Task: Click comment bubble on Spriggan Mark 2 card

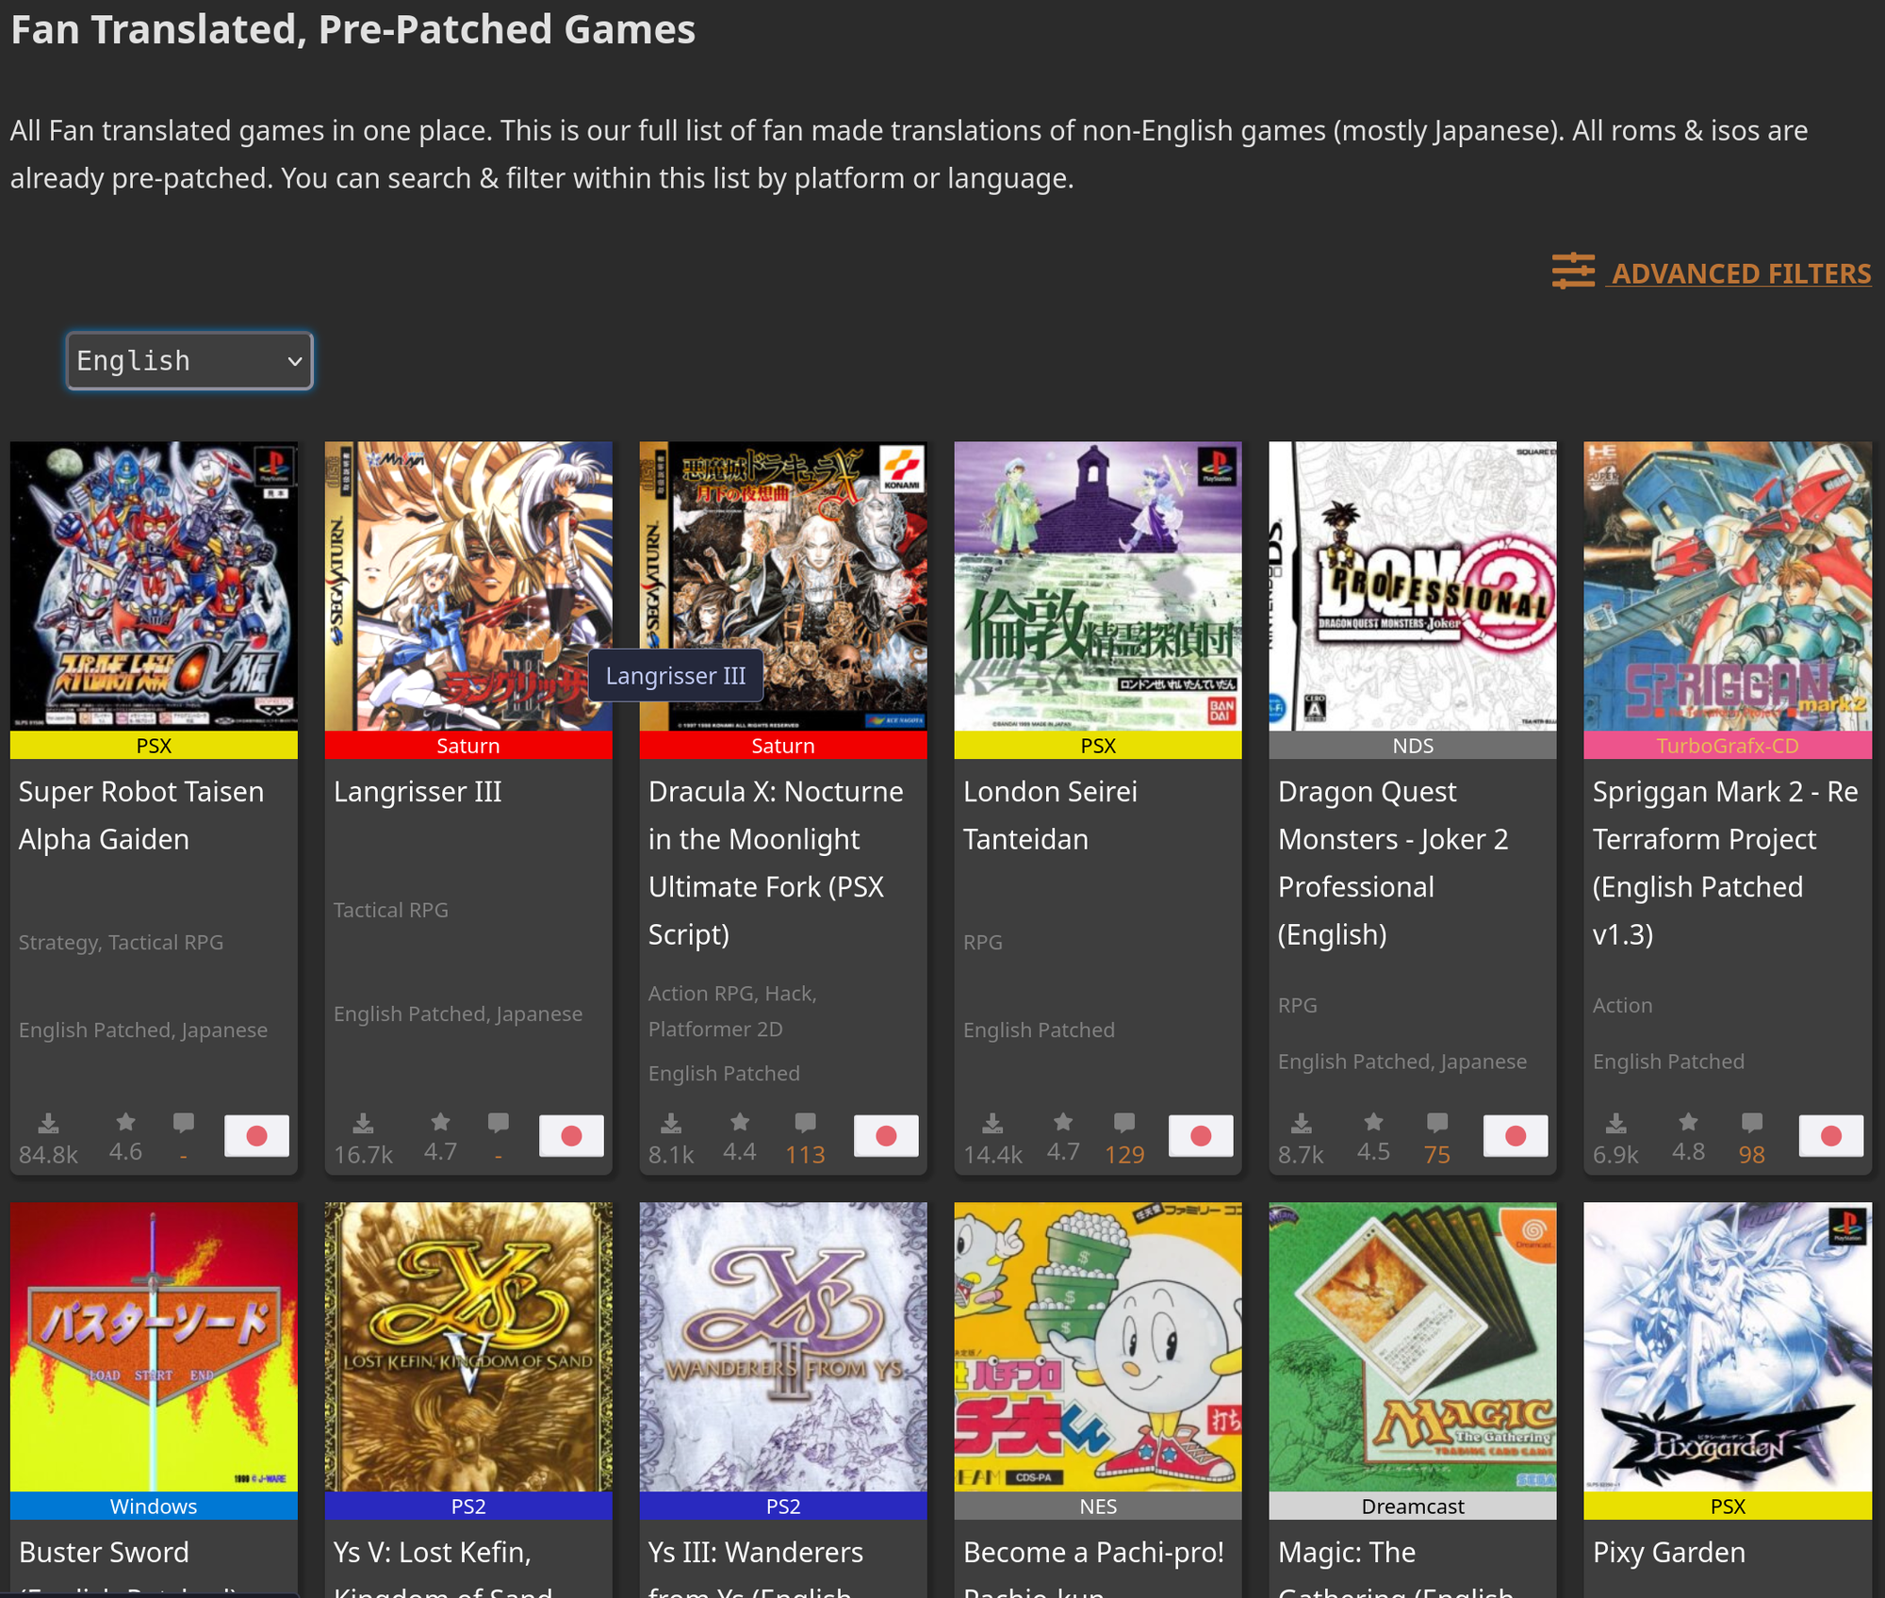Action: pyautogui.click(x=1752, y=1122)
